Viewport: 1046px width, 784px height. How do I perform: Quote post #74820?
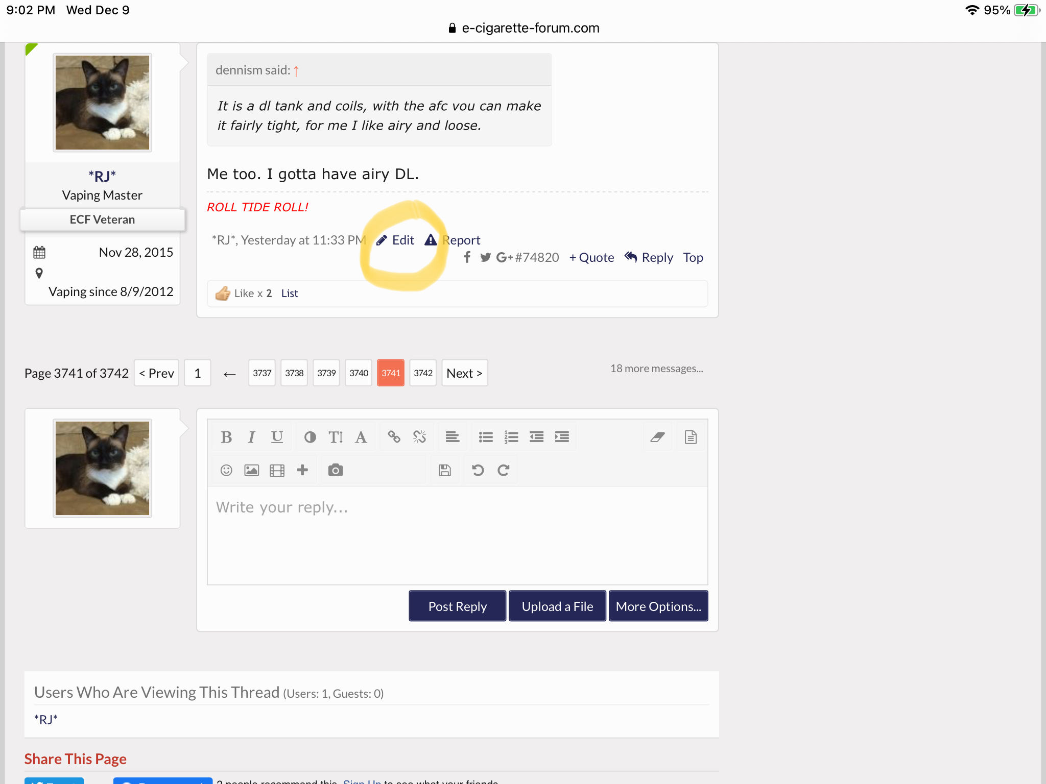click(x=592, y=257)
